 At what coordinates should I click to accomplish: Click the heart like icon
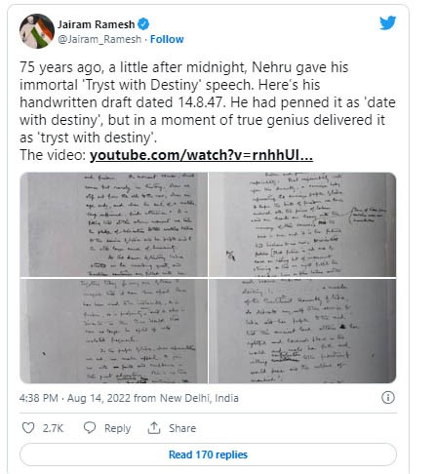(x=28, y=428)
